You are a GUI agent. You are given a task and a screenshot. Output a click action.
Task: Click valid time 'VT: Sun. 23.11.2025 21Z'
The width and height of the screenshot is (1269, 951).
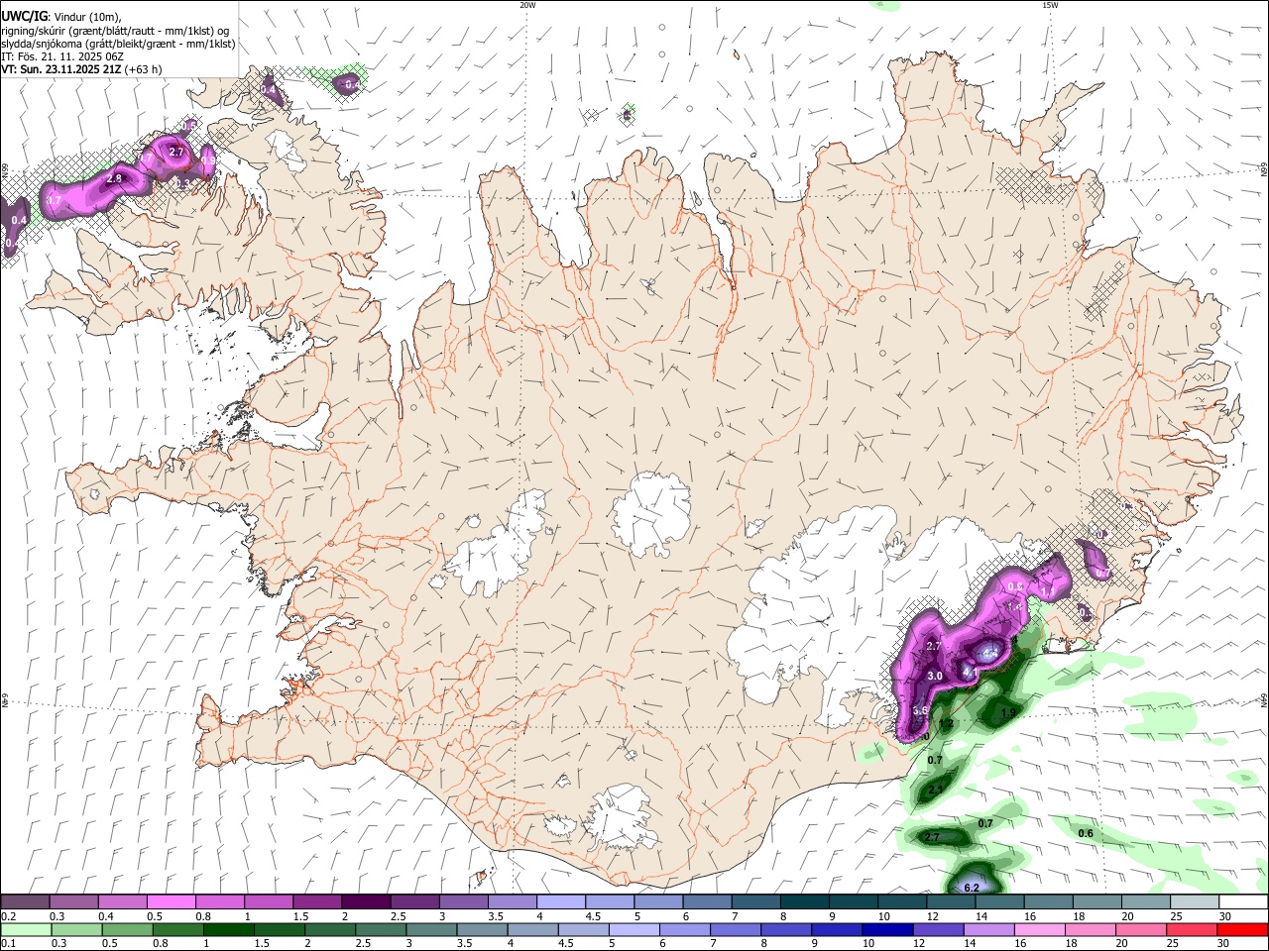coord(60,69)
